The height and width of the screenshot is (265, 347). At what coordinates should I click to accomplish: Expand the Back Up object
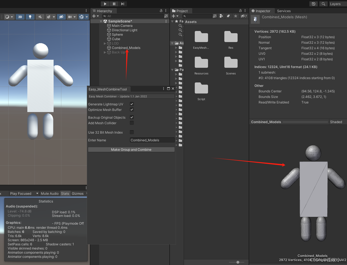(x=105, y=52)
